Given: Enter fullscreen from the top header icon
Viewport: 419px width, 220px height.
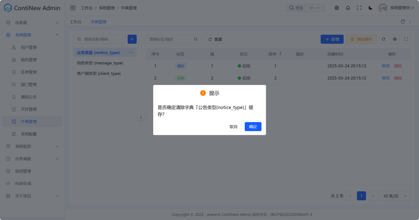Looking at the screenshot, I should click(x=359, y=8).
